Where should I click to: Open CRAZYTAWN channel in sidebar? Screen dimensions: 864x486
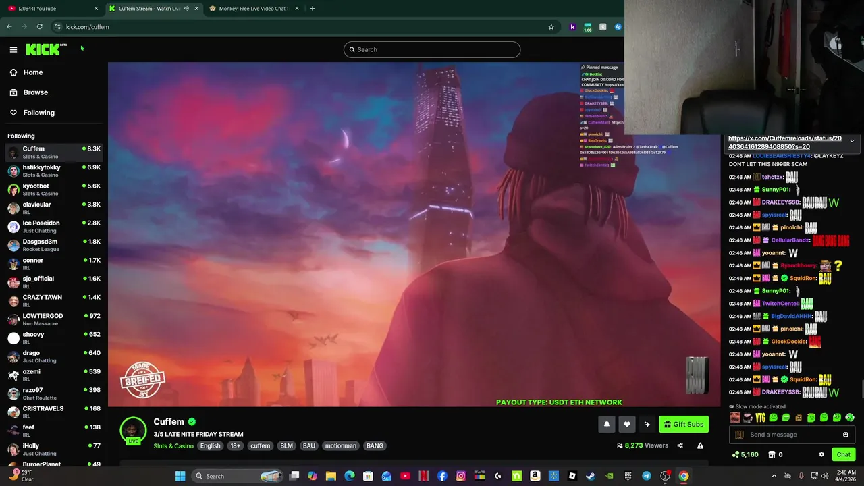54,300
